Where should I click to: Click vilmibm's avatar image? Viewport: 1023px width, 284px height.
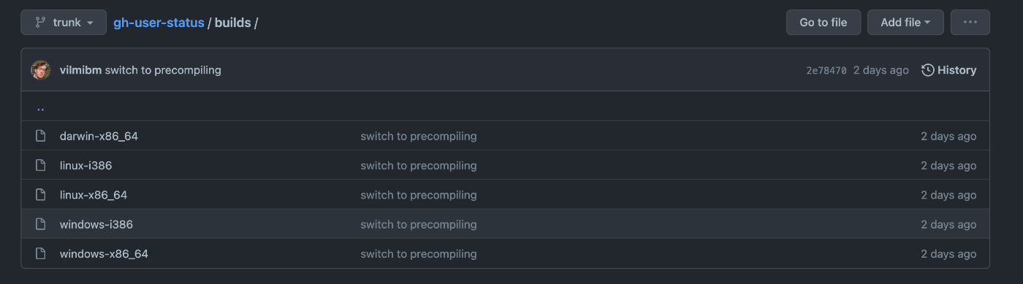41,70
